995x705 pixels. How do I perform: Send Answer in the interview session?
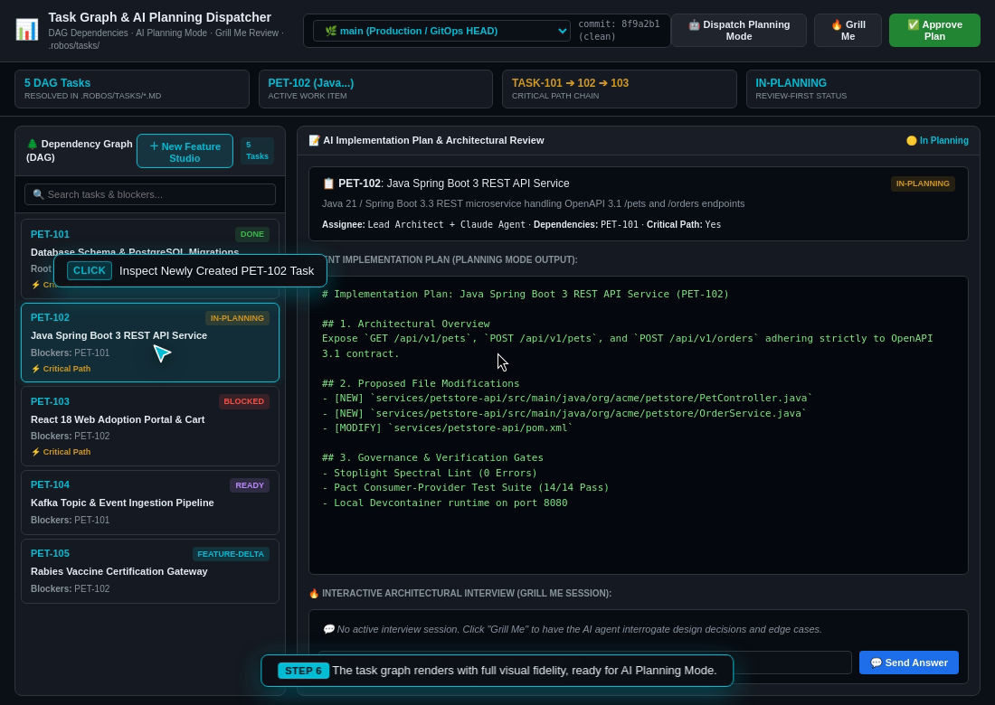(909, 663)
